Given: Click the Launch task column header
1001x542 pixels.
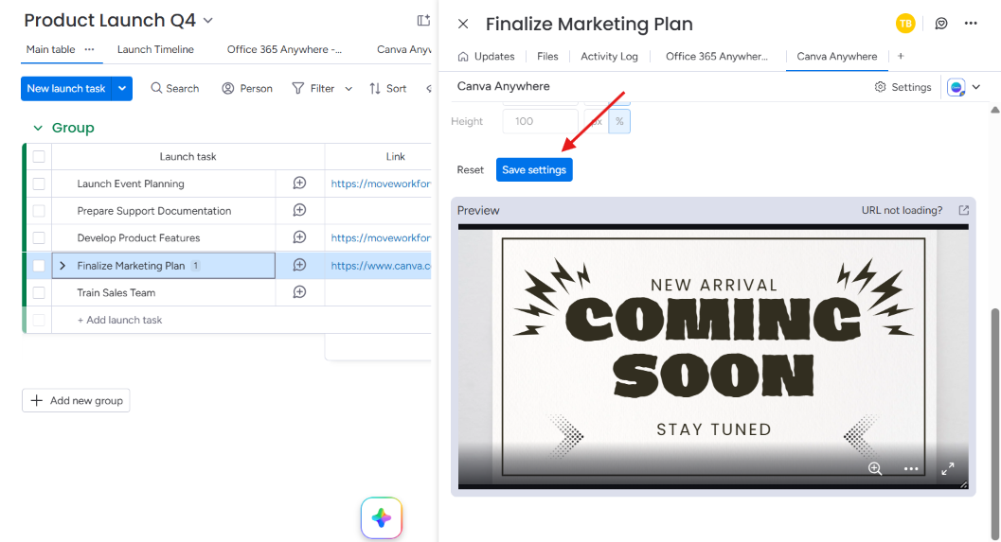Looking at the screenshot, I should click(x=188, y=156).
